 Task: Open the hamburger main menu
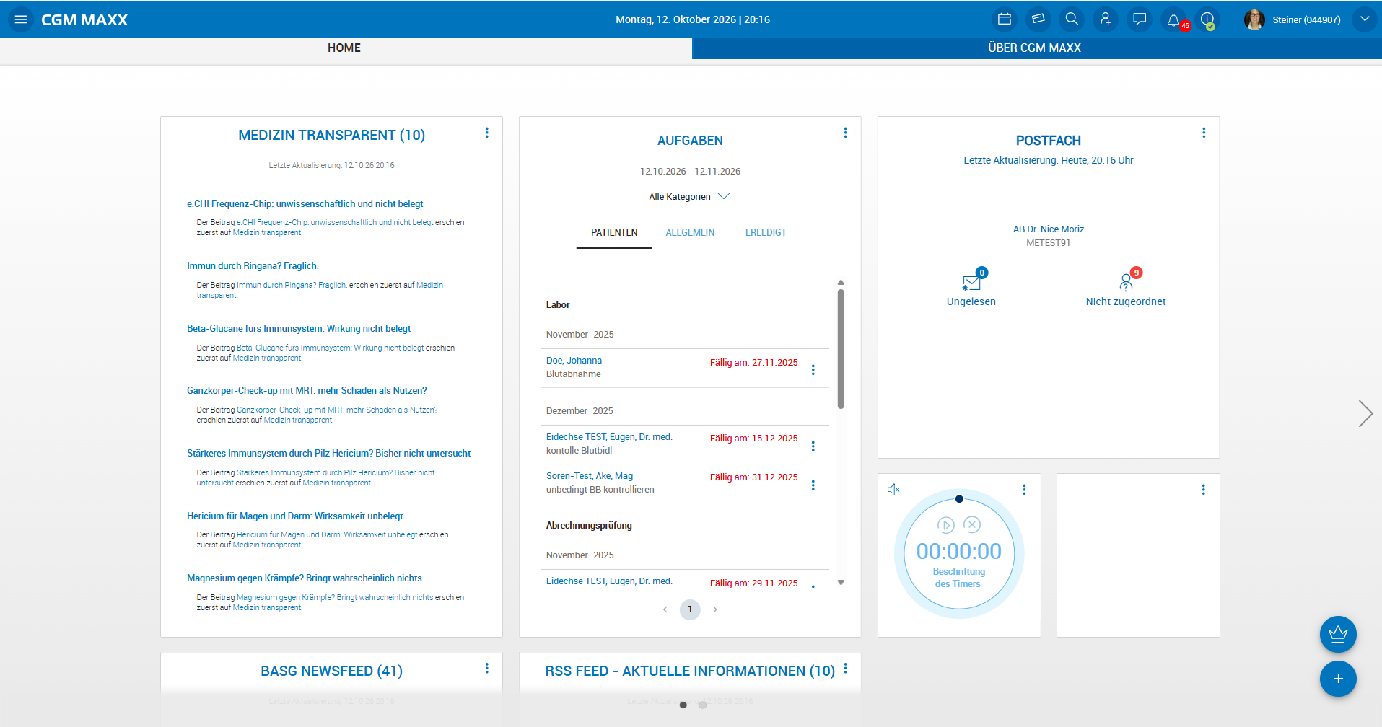click(x=20, y=19)
